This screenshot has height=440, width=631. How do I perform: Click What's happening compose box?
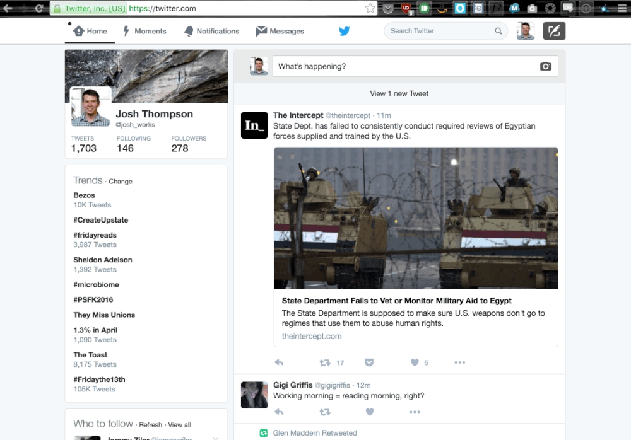pos(415,66)
